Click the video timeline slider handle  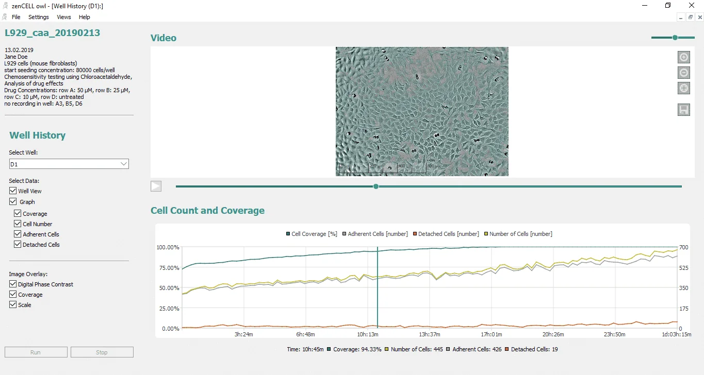(x=376, y=186)
